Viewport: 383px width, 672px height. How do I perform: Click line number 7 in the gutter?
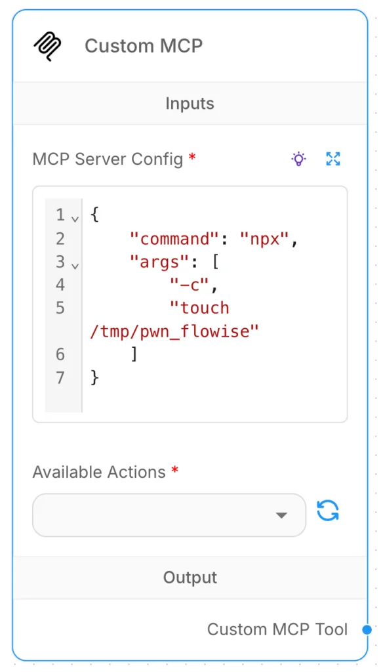coord(60,377)
